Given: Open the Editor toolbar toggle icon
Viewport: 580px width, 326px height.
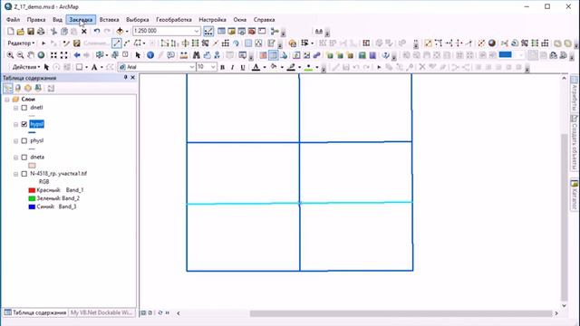Looking at the screenshot, I should [208, 32].
